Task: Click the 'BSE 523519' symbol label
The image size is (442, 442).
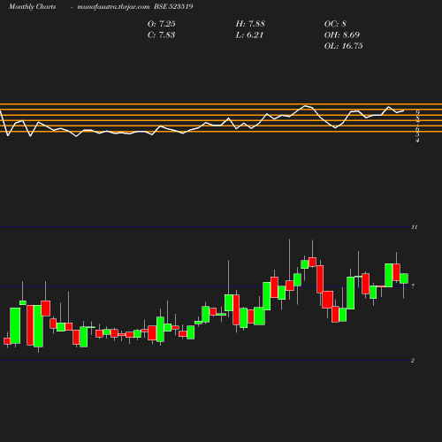Action: click(173, 6)
